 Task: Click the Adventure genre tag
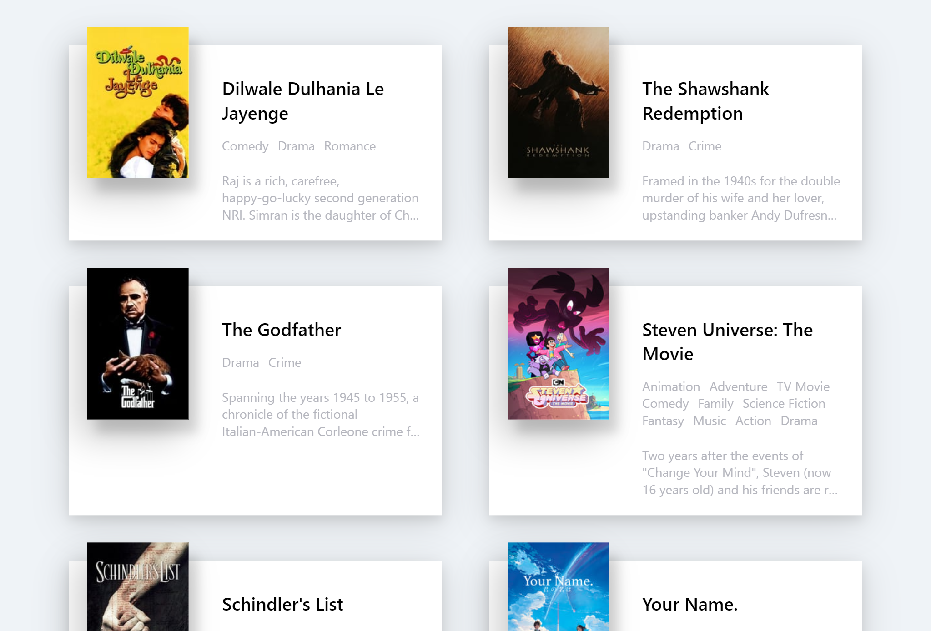738,387
